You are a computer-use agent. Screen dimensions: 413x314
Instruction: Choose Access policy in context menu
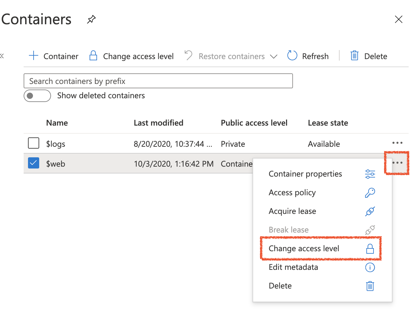(x=322, y=192)
